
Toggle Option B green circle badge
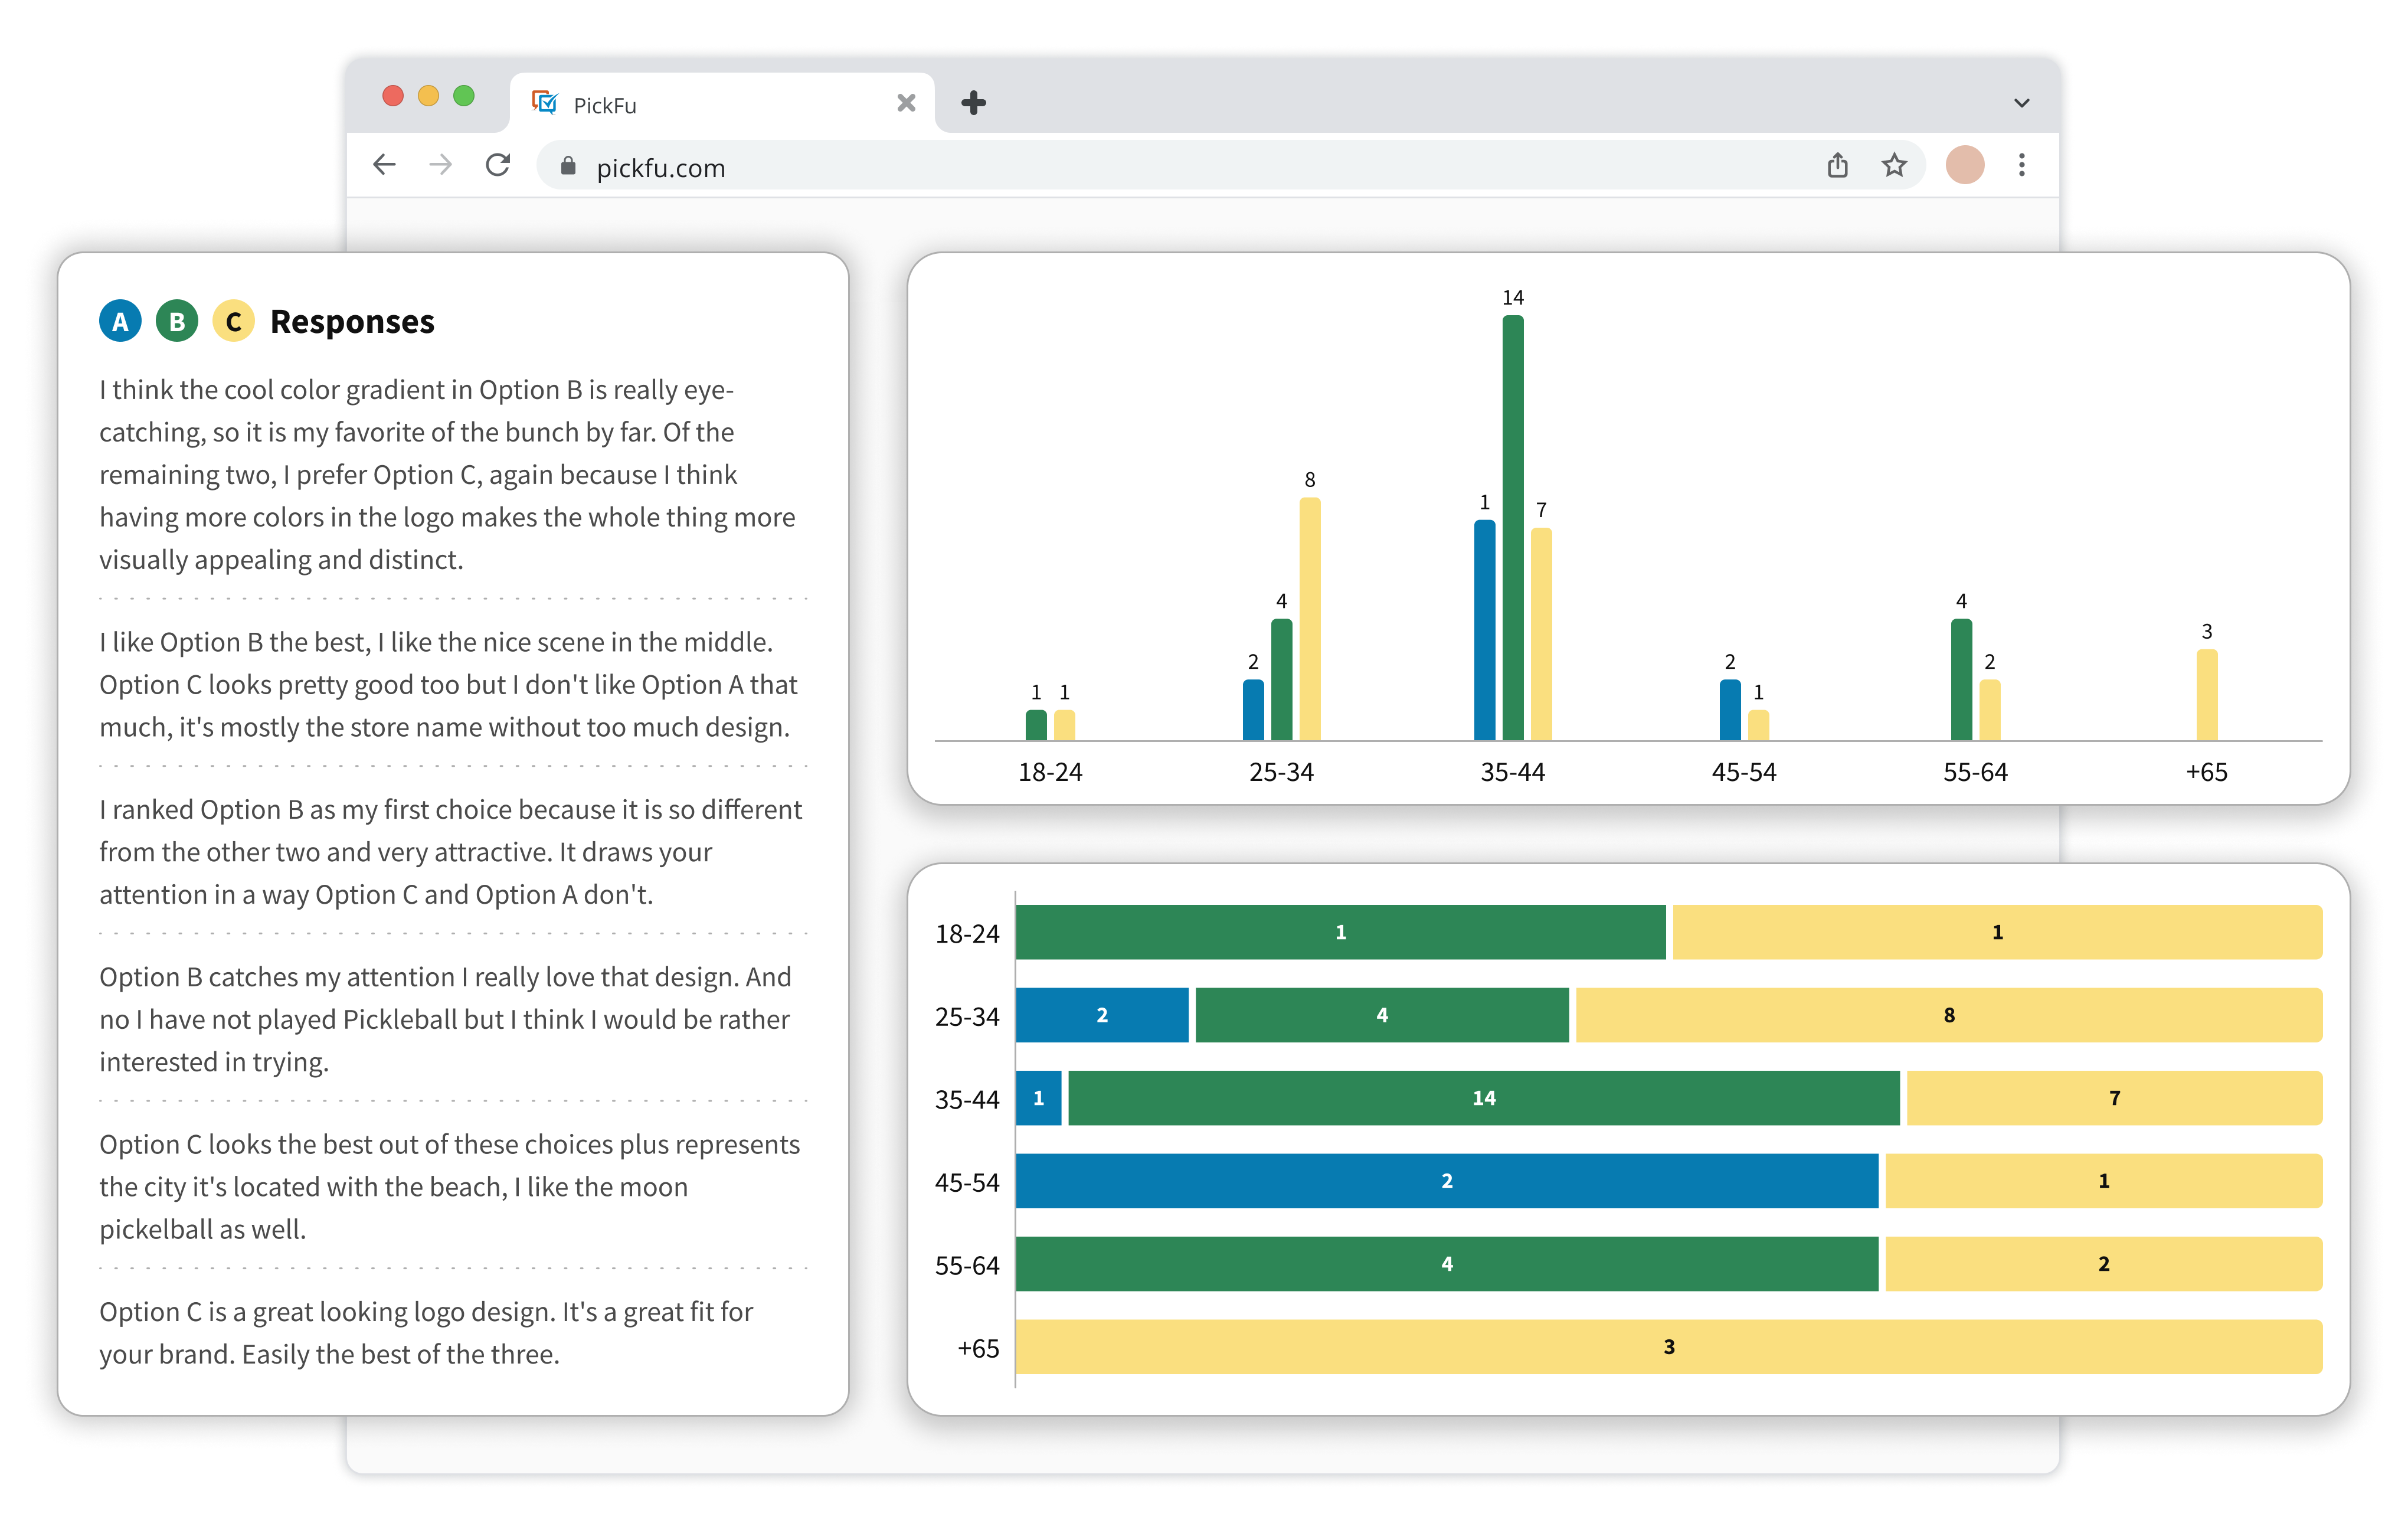177,321
